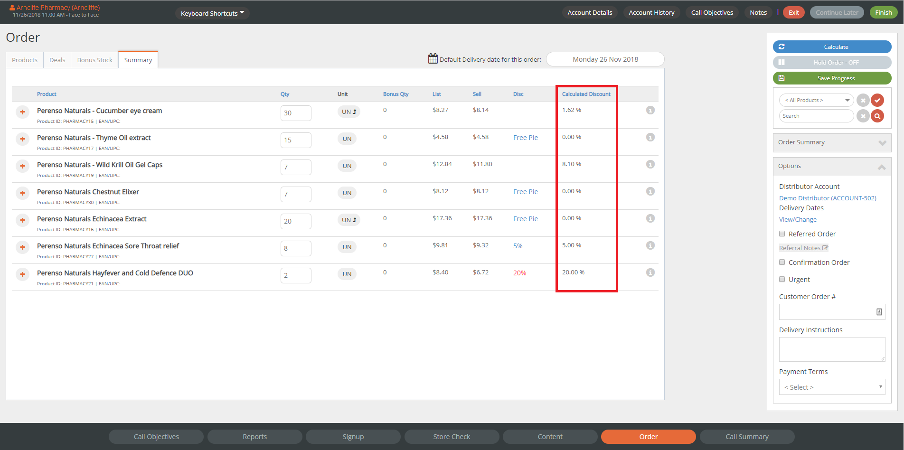Image resolution: width=904 pixels, height=450 pixels.
Task: Click the delivery date field Monday 26 Nov 2018
Action: point(605,59)
